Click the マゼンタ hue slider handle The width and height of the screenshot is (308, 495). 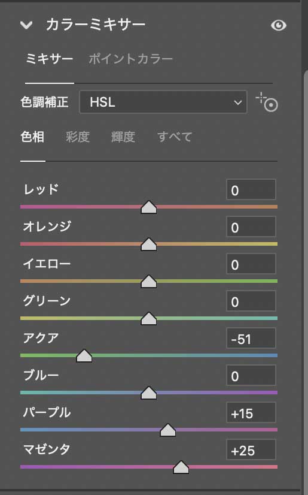click(x=181, y=467)
